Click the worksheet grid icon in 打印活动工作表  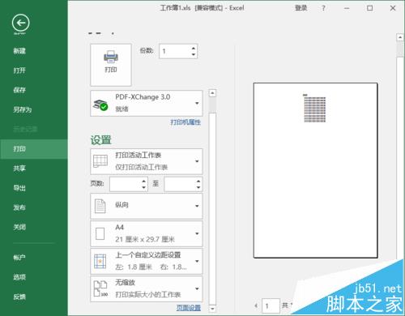click(x=100, y=161)
